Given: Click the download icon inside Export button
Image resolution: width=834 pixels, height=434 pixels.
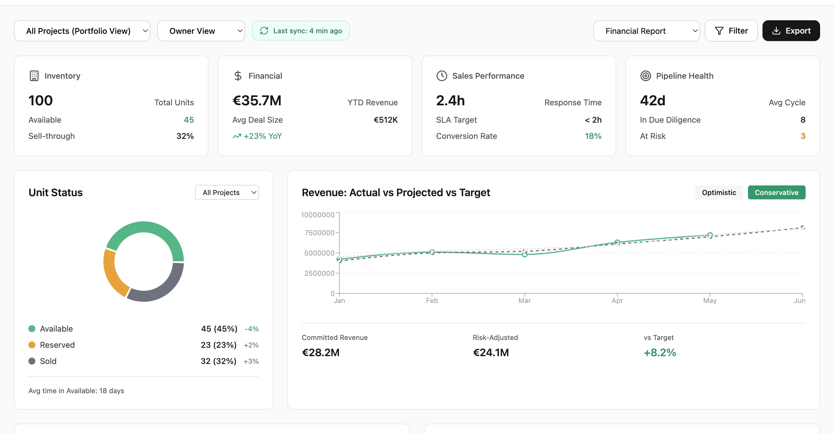Looking at the screenshot, I should pos(777,30).
